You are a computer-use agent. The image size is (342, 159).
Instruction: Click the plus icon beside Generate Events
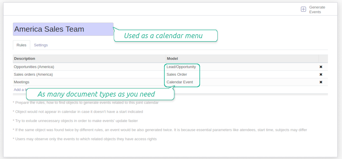coord(303,9)
